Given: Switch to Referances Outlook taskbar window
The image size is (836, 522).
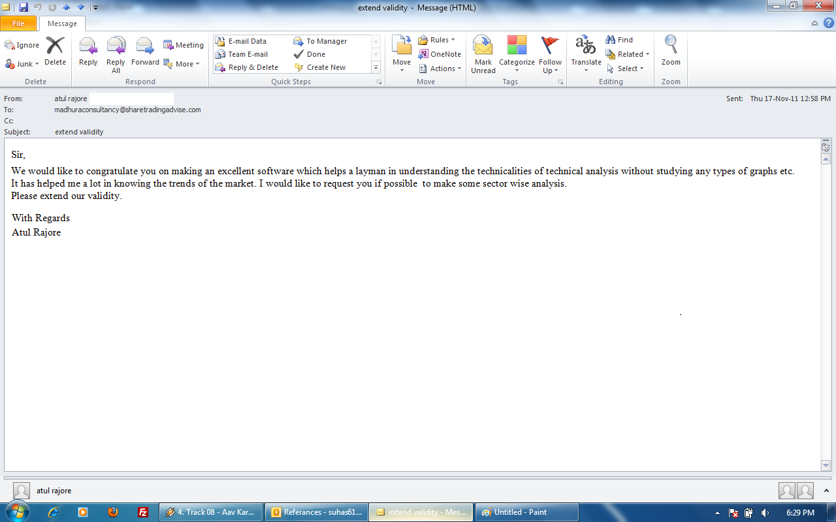Looking at the screenshot, I should point(316,512).
